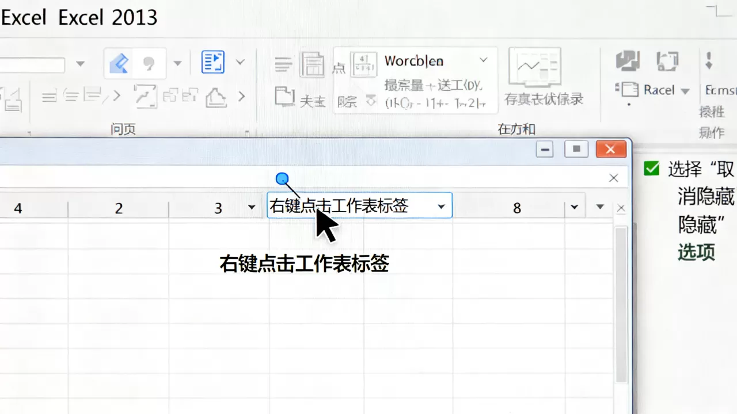
Task: Select column header 2
Action: (119, 208)
